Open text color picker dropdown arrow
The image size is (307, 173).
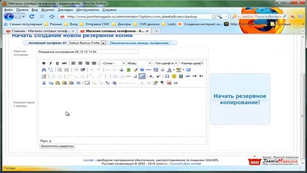click(x=174, y=70)
